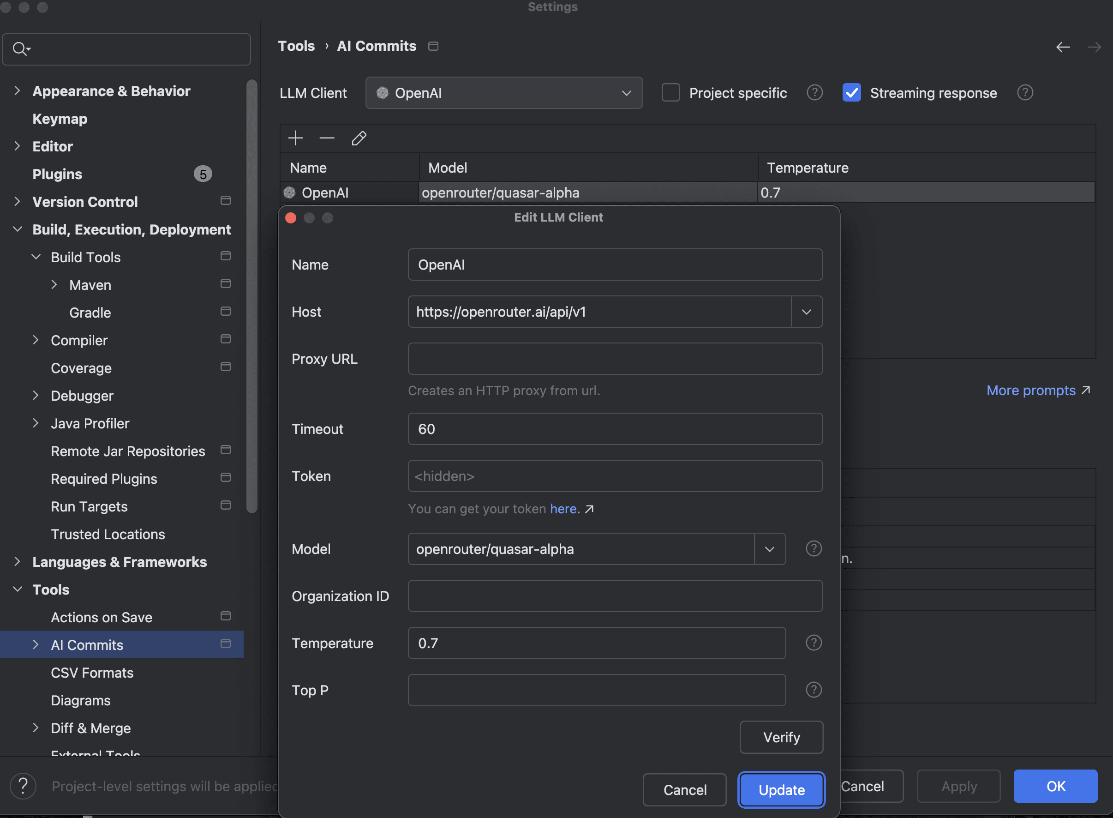Go back using the left arrow icon
1113x818 pixels.
click(1063, 47)
